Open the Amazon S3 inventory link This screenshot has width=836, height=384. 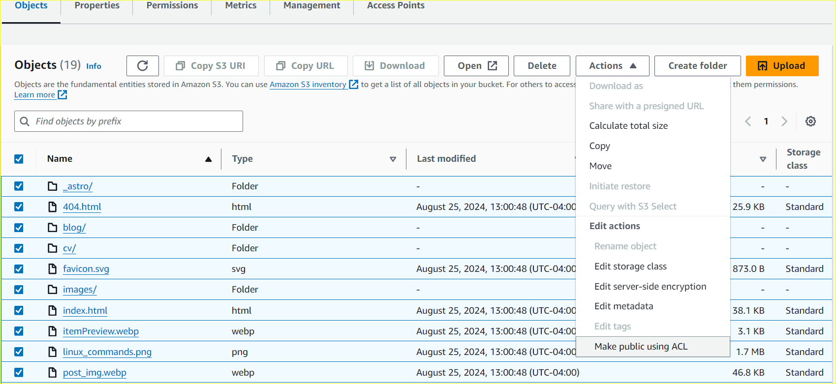pos(308,85)
